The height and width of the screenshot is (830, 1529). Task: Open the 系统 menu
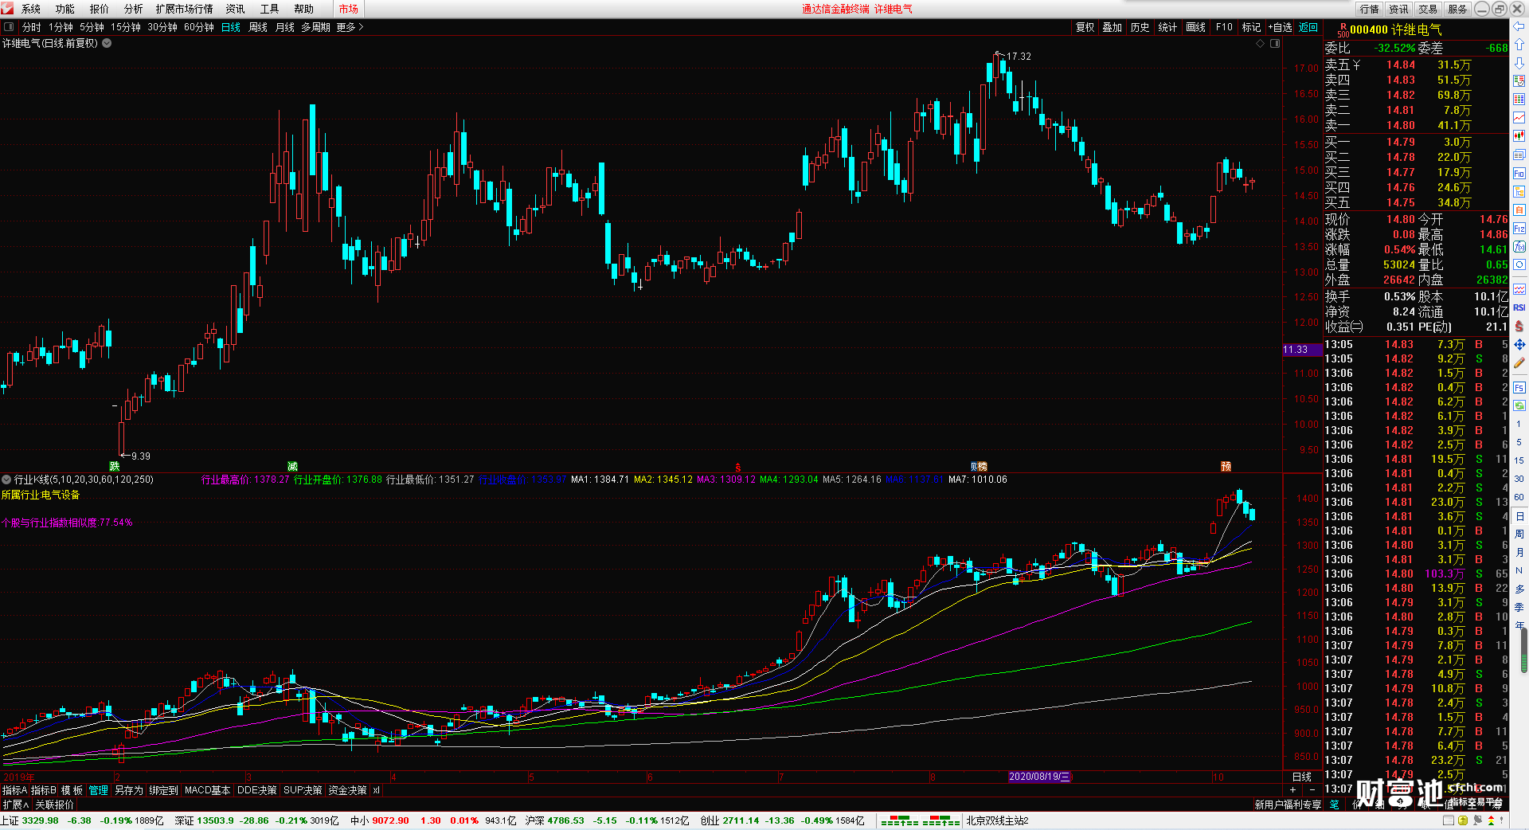click(31, 9)
